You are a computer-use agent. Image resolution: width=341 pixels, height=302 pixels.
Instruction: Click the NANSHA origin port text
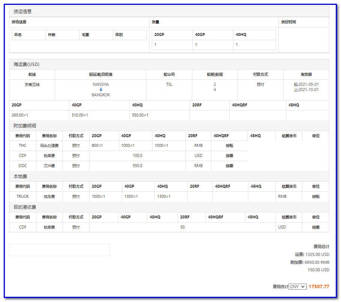(101, 84)
